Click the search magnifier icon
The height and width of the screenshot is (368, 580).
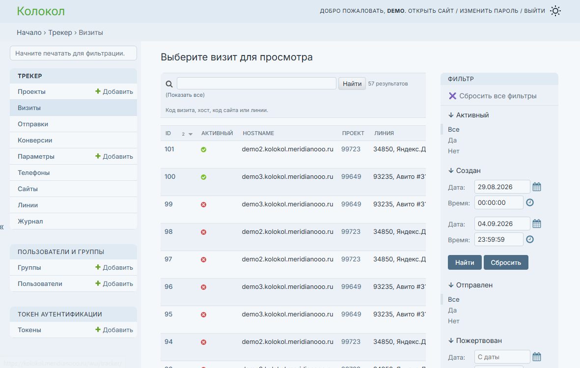(169, 84)
